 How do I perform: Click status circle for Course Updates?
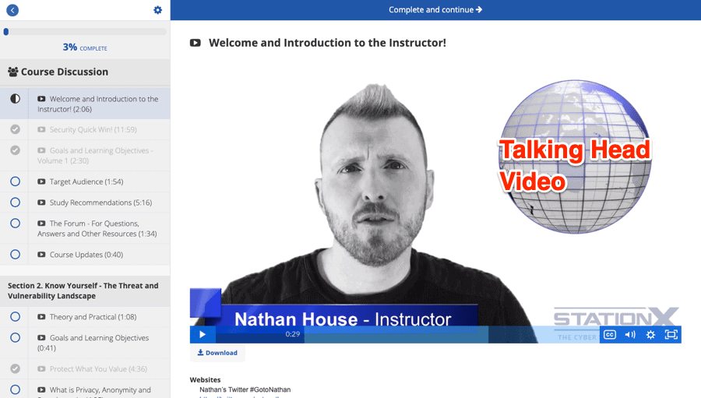point(16,255)
